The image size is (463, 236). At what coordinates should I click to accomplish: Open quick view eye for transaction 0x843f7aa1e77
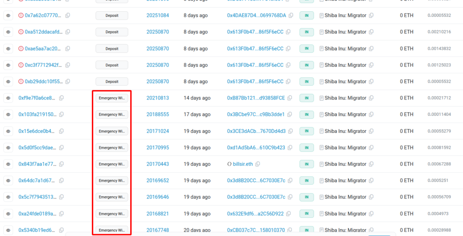[8, 164]
